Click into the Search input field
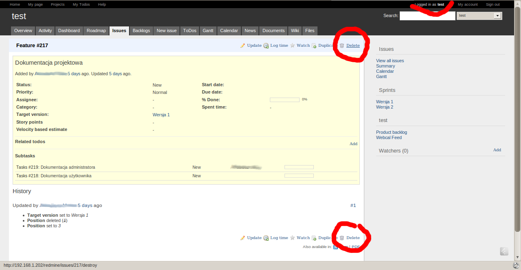 coord(427,15)
